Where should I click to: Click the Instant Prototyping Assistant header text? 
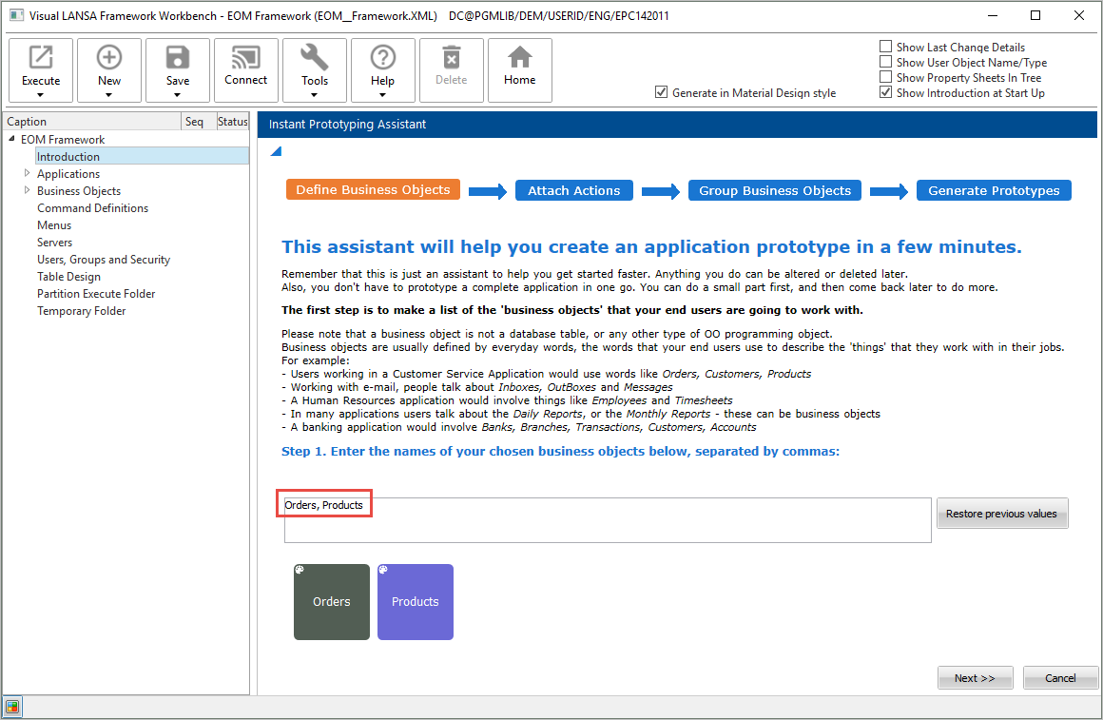(x=347, y=124)
